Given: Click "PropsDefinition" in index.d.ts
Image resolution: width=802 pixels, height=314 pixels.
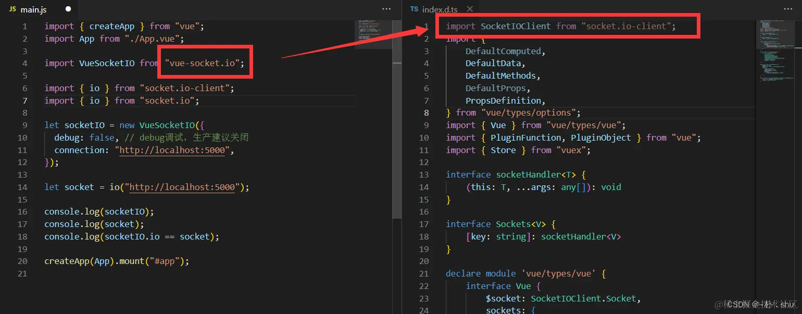Looking at the screenshot, I should (503, 101).
